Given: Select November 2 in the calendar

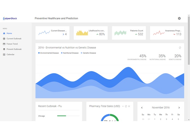Looking at the screenshot, I should [160, 119].
